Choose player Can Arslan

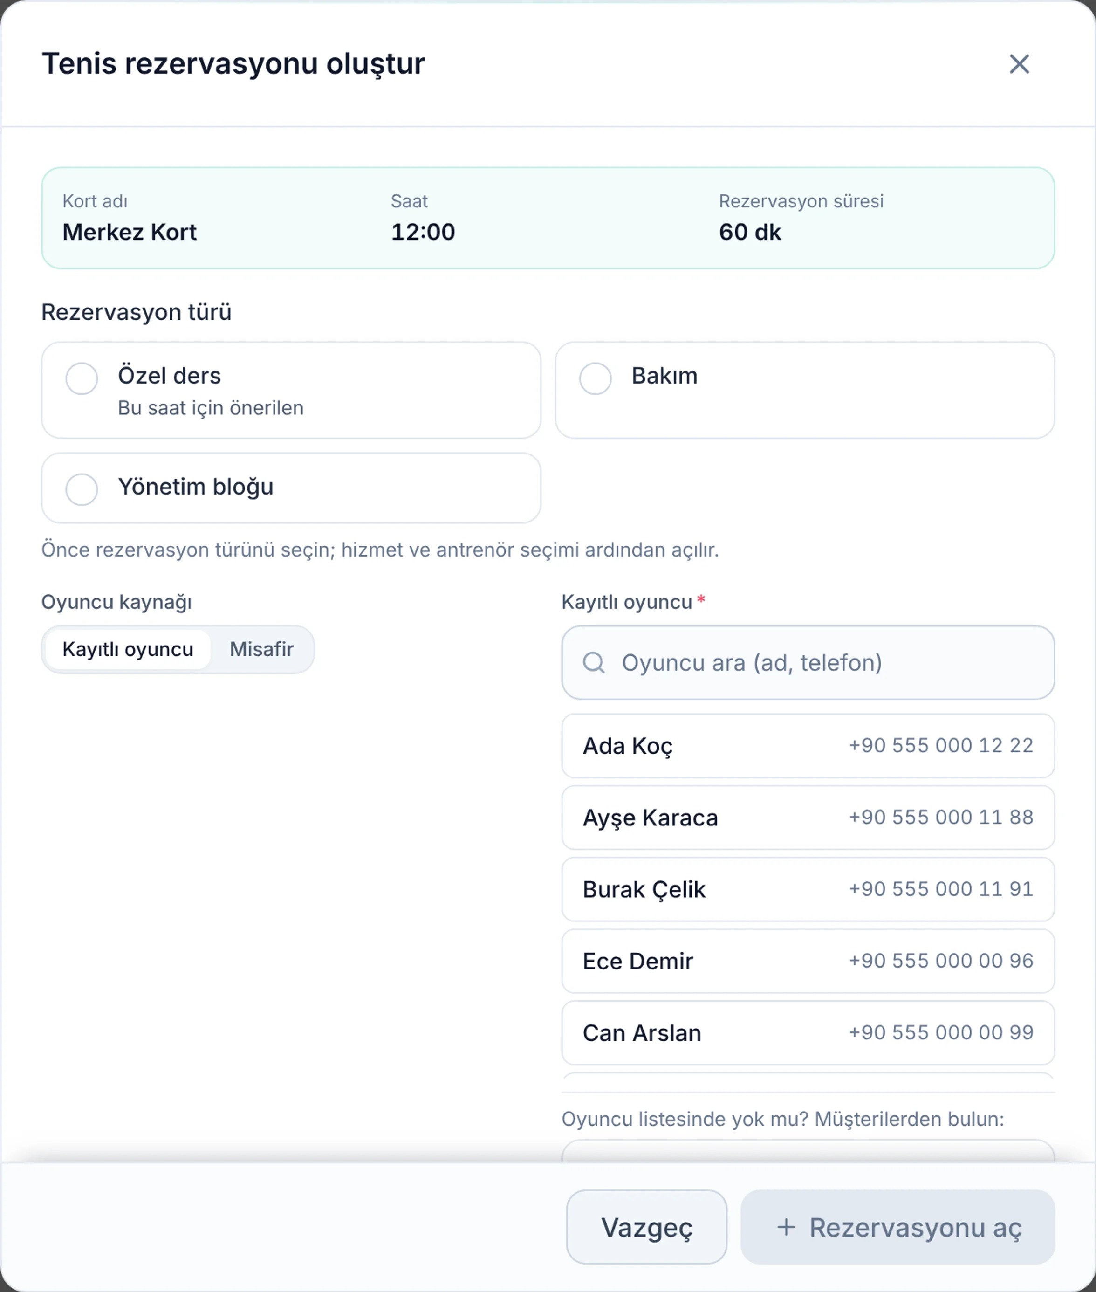[x=808, y=1033]
